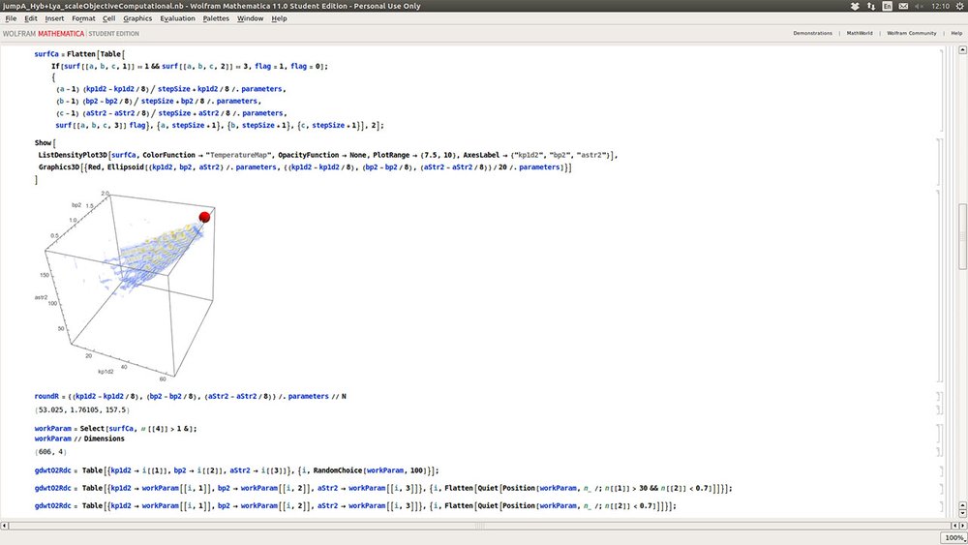Open the system power gear menu
Screen dimensions: 968x545
click(960, 6)
